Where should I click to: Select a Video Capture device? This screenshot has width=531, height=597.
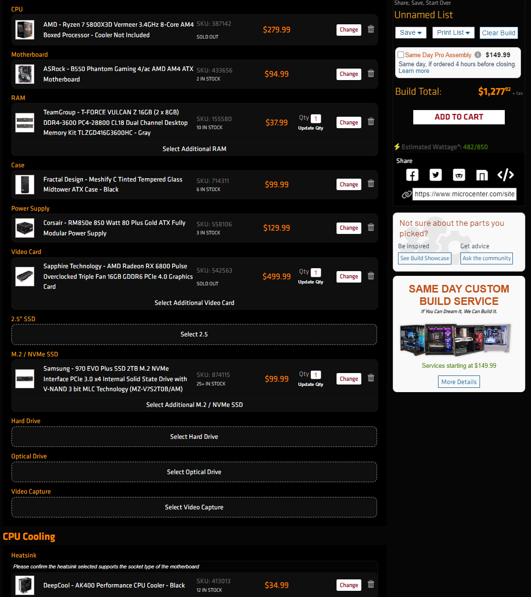pyautogui.click(x=194, y=507)
